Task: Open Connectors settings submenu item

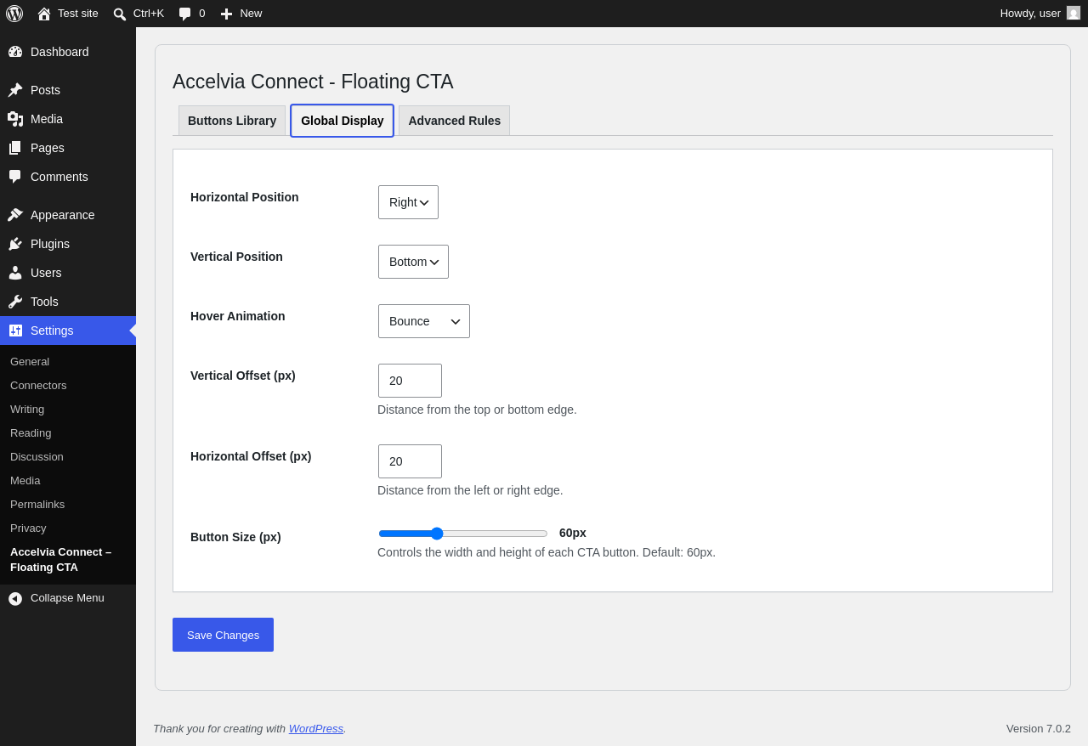Action: click(x=38, y=386)
